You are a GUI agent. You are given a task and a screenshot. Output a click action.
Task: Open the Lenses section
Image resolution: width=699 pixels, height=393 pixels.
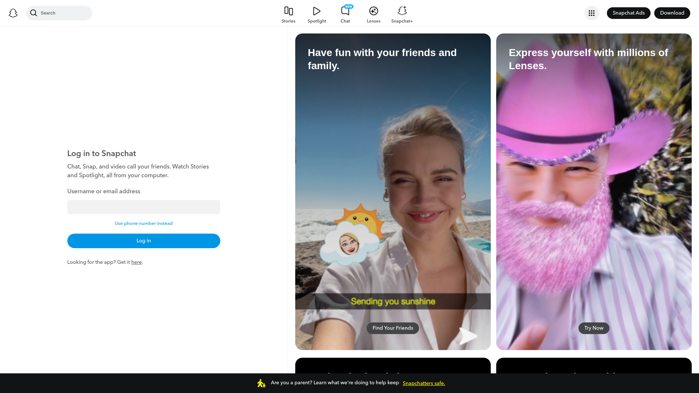pyautogui.click(x=373, y=11)
